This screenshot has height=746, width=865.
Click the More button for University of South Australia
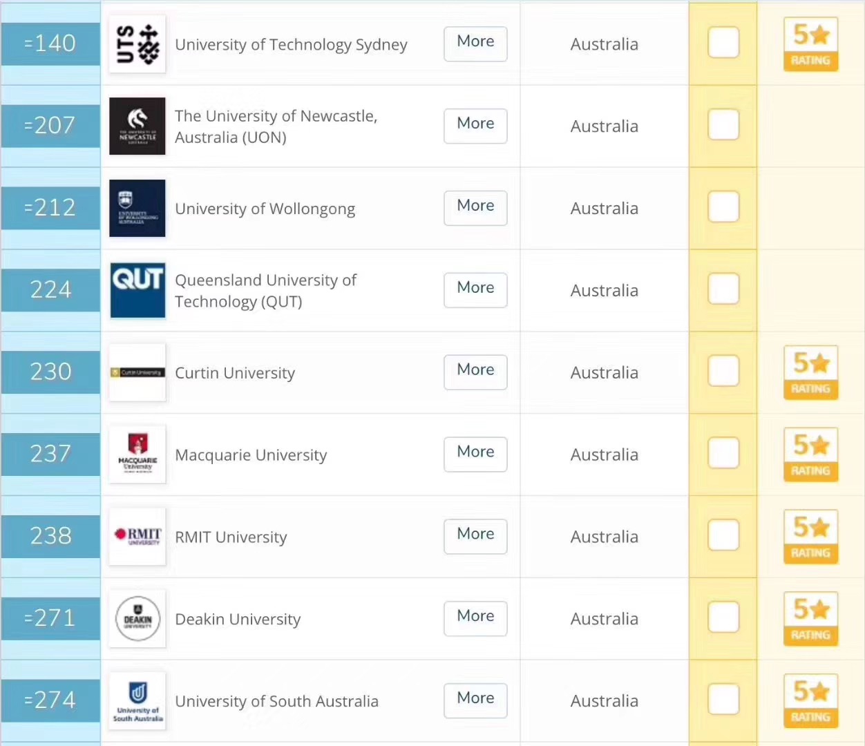point(475,700)
